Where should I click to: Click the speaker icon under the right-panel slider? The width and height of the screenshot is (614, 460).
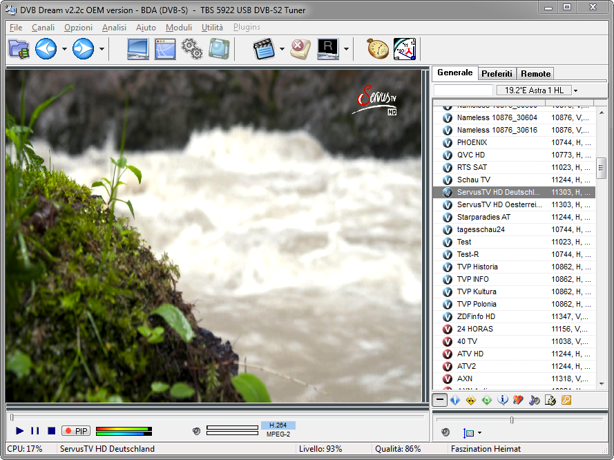(445, 432)
